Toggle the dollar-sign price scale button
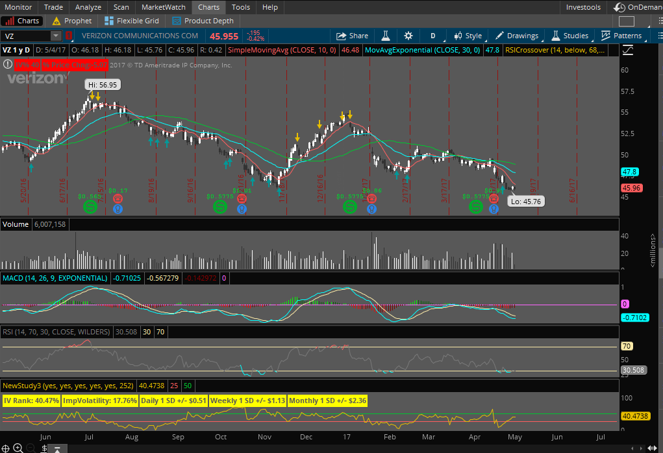Screen dimensions: 663x453 (x=45, y=448)
